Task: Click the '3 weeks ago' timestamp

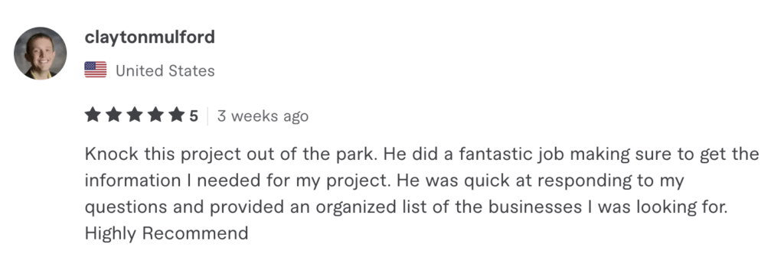Action: click(263, 116)
